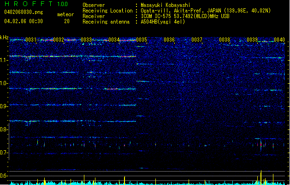Click the 0.9 frequency axis label
This screenshot has height=185, width=290.
click(x=4, y=106)
